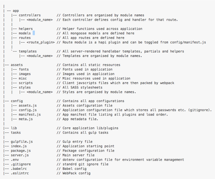Click the 'config/manifest.js' text in the comment

[x=188, y=42]
